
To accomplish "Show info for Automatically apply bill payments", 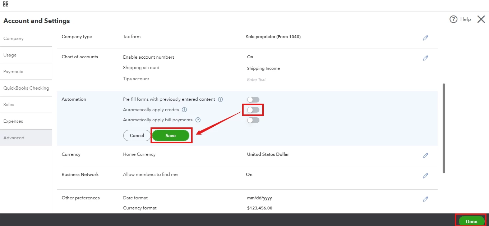I will 198,120.
